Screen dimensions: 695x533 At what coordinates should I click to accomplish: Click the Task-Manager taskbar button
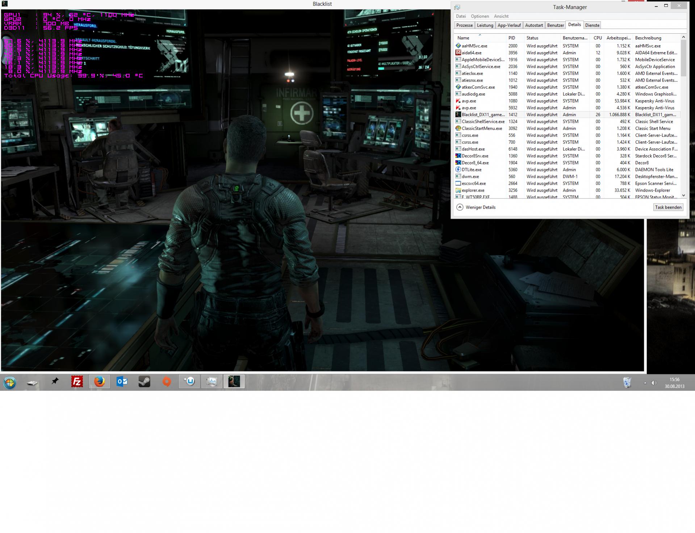pos(212,382)
